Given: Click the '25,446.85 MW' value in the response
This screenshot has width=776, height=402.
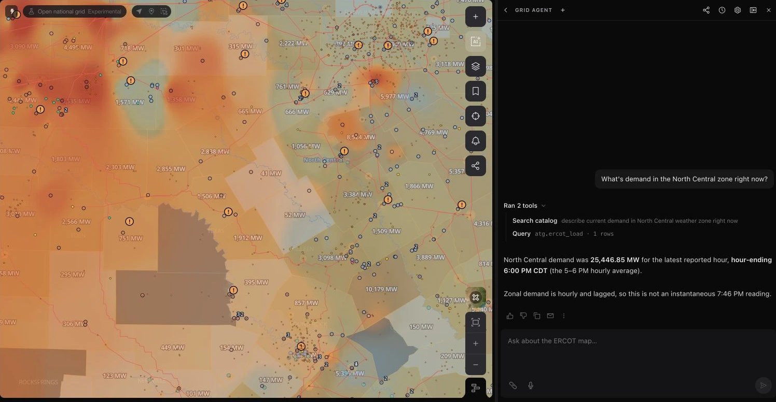Looking at the screenshot, I should tap(615, 260).
